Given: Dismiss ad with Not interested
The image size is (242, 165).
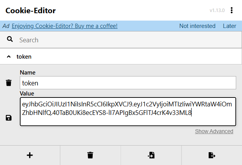Looking at the screenshot, I should [197, 26].
